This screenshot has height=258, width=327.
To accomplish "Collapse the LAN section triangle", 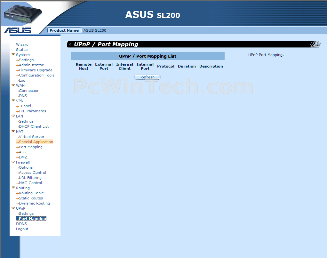I will pos(13,116).
